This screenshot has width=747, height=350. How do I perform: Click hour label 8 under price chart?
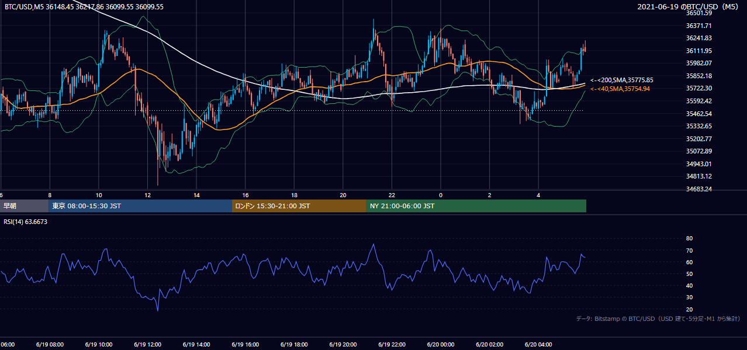[50, 195]
